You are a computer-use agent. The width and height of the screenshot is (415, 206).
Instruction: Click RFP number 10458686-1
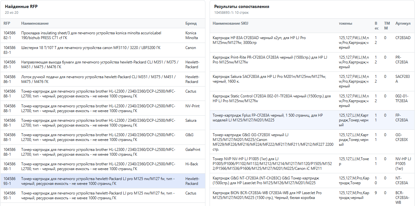point(10,79)
